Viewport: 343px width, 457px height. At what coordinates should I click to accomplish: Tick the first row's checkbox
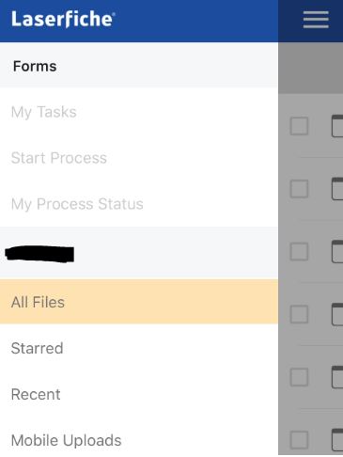[x=299, y=126]
